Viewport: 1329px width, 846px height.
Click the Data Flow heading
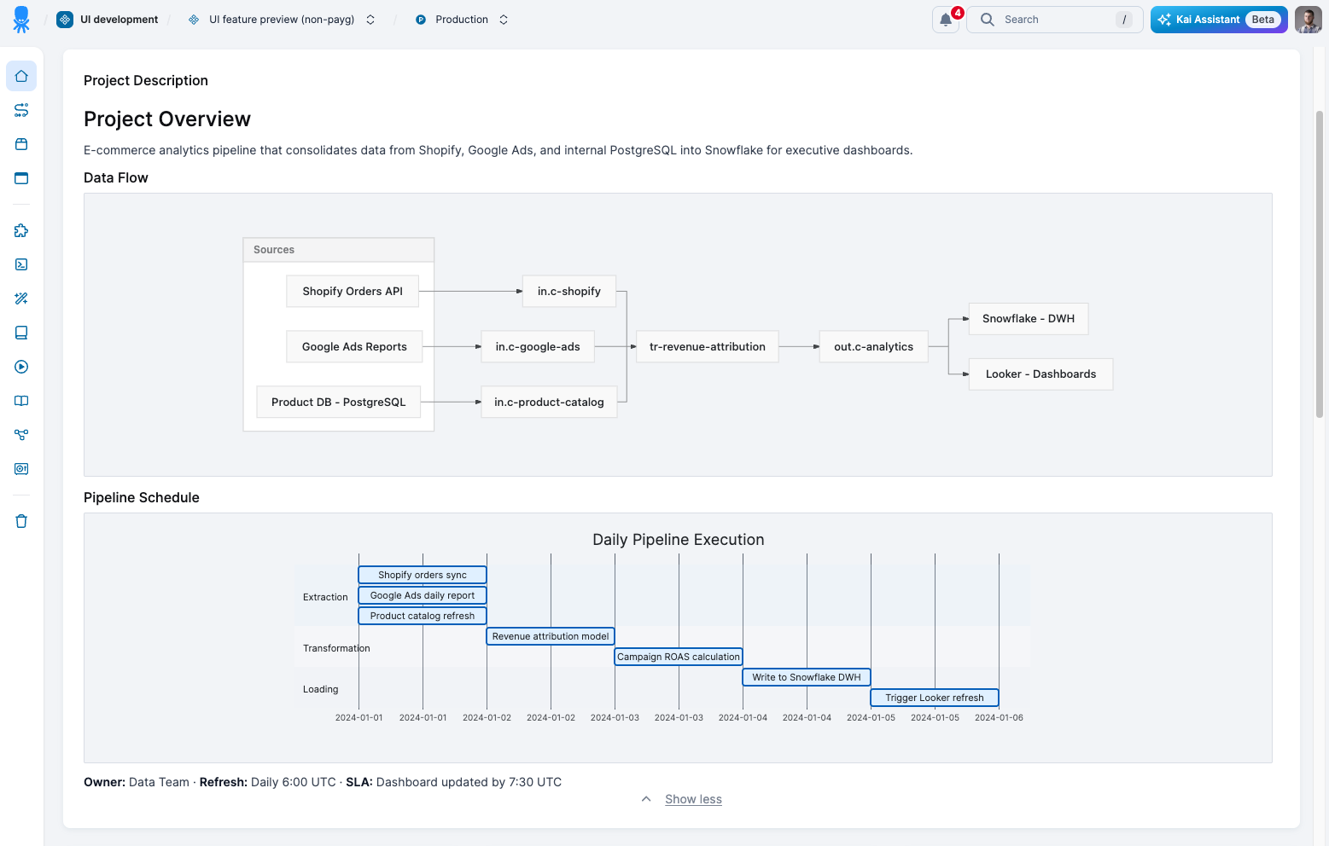coord(116,177)
